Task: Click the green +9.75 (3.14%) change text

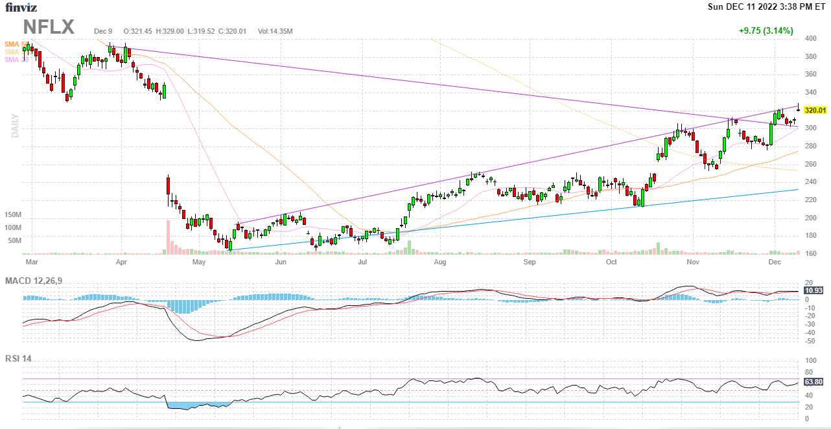Action: pyautogui.click(x=766, y=30)
